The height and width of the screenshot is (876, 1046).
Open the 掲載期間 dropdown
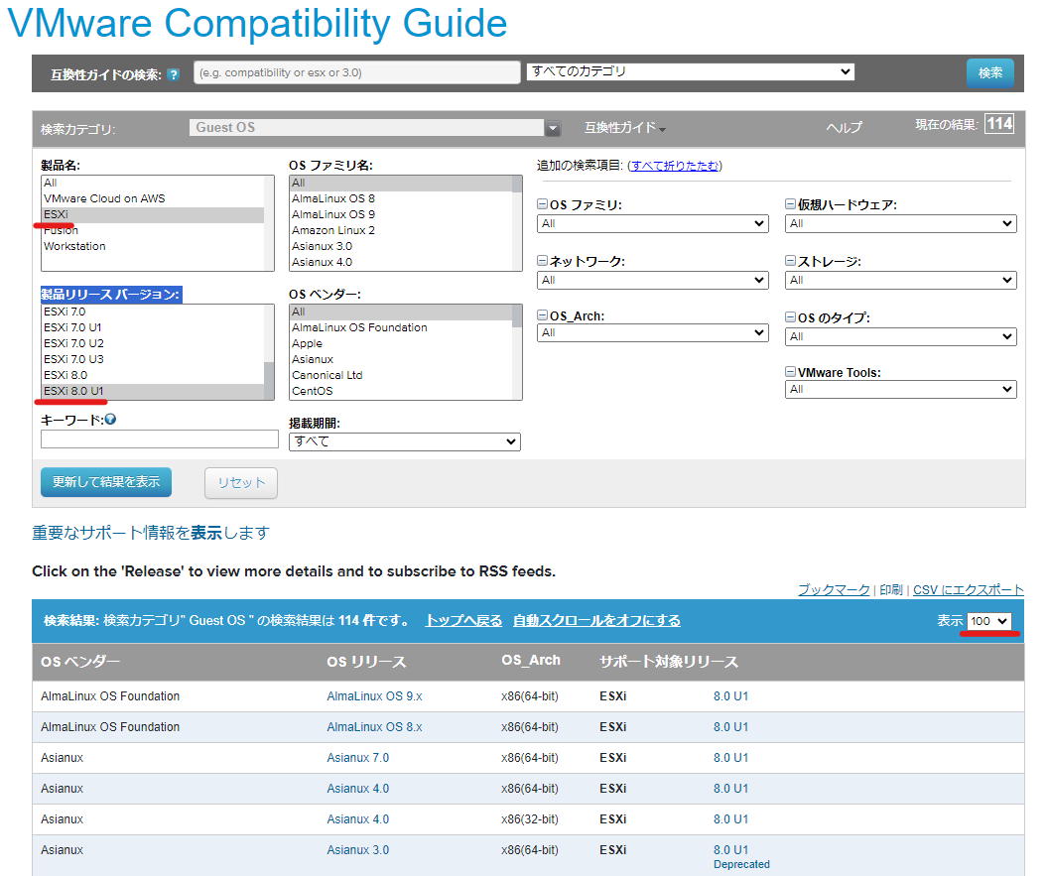(x=404, y=441)
